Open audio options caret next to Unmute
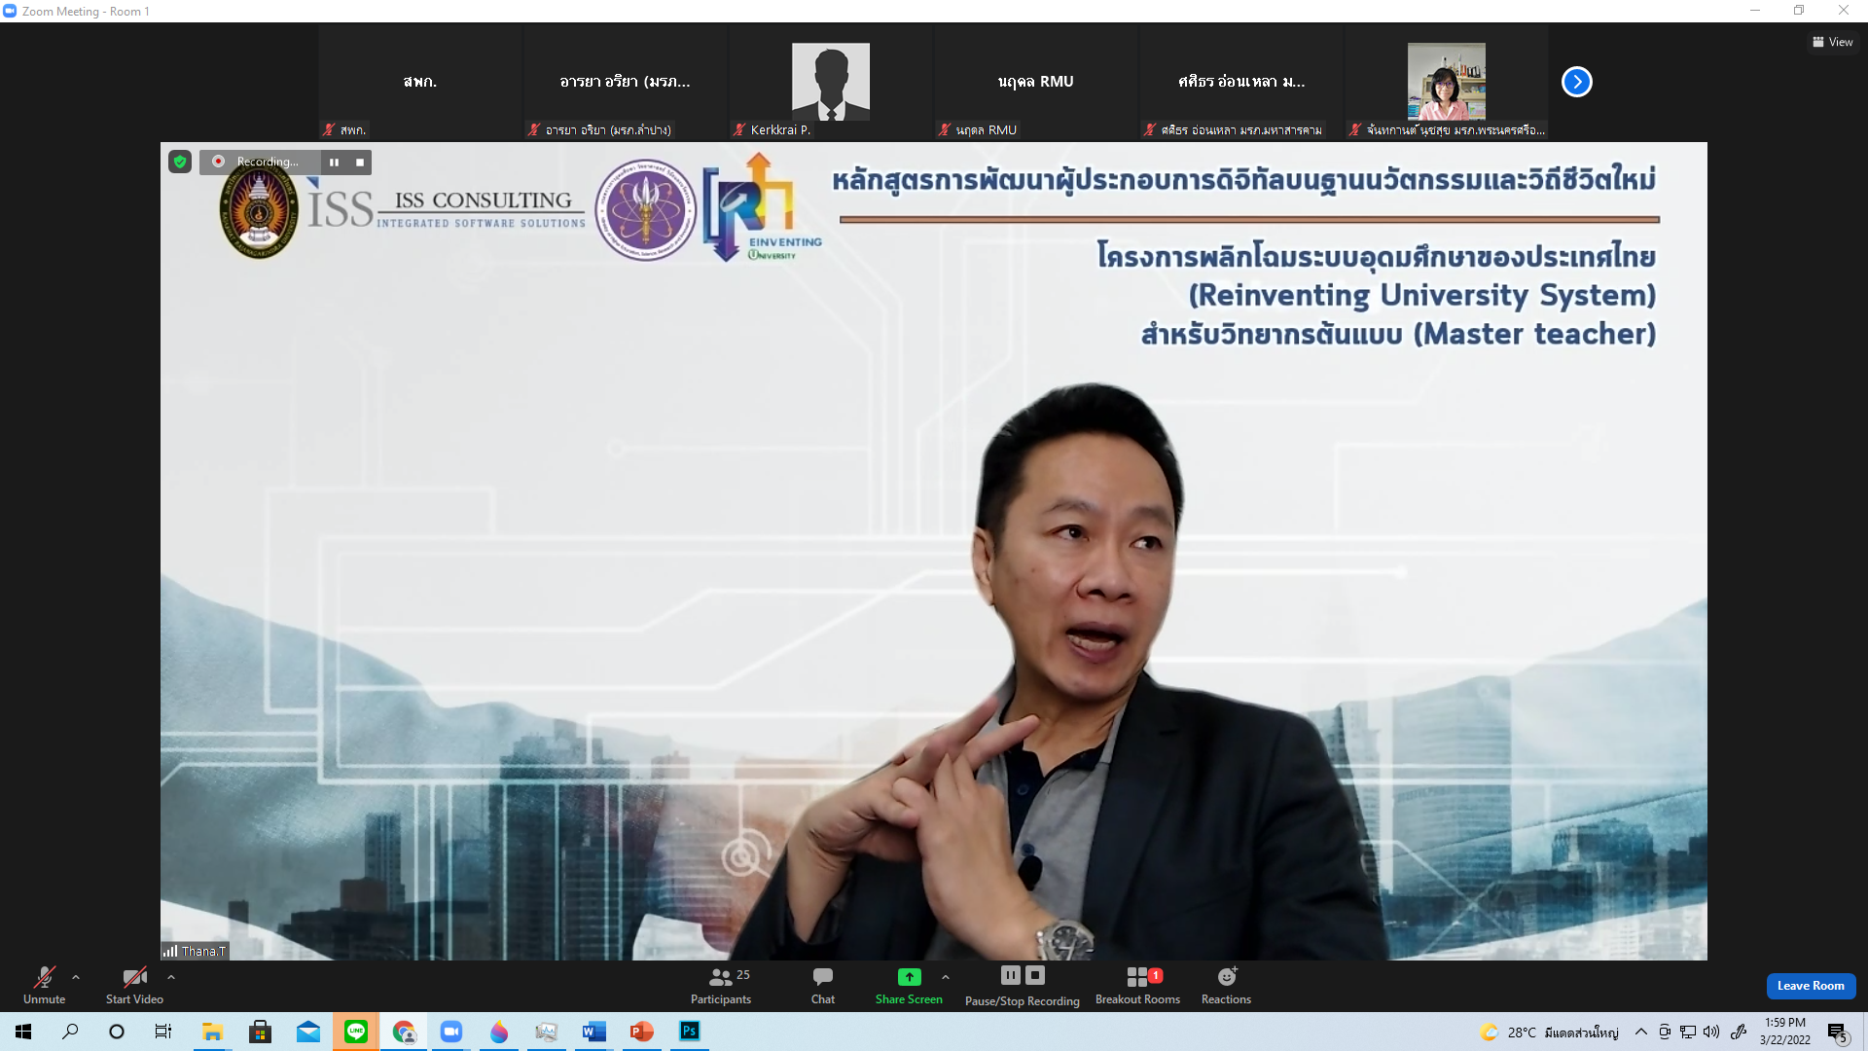Viewport: 1868px width, 1051px height. point(76,977)
